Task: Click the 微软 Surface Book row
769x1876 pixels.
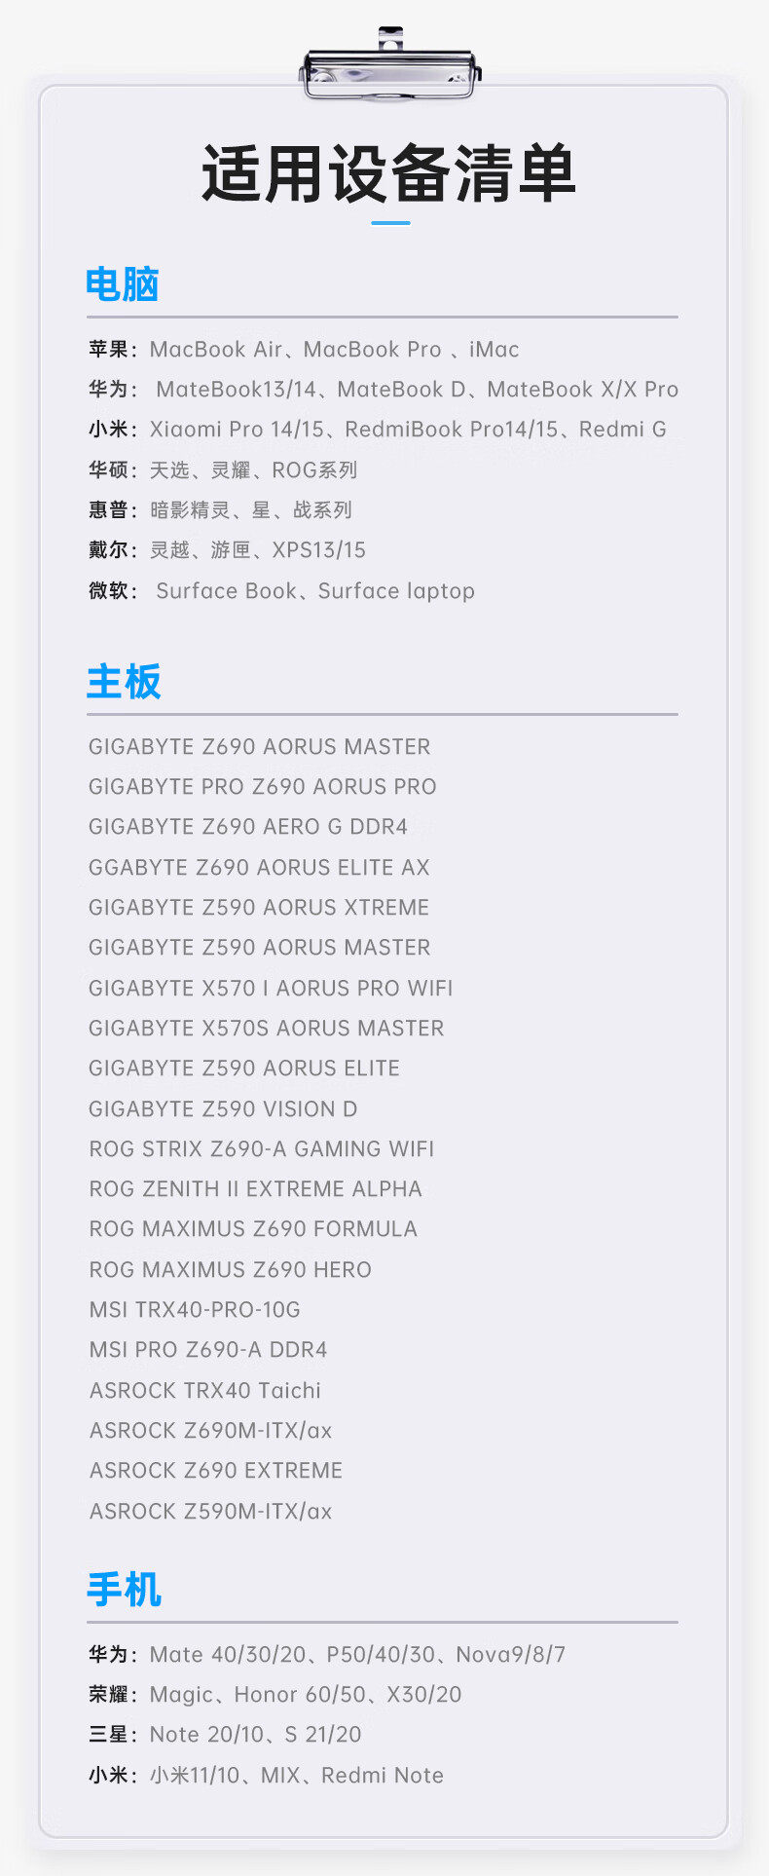Action: click(x=282, y=591)
